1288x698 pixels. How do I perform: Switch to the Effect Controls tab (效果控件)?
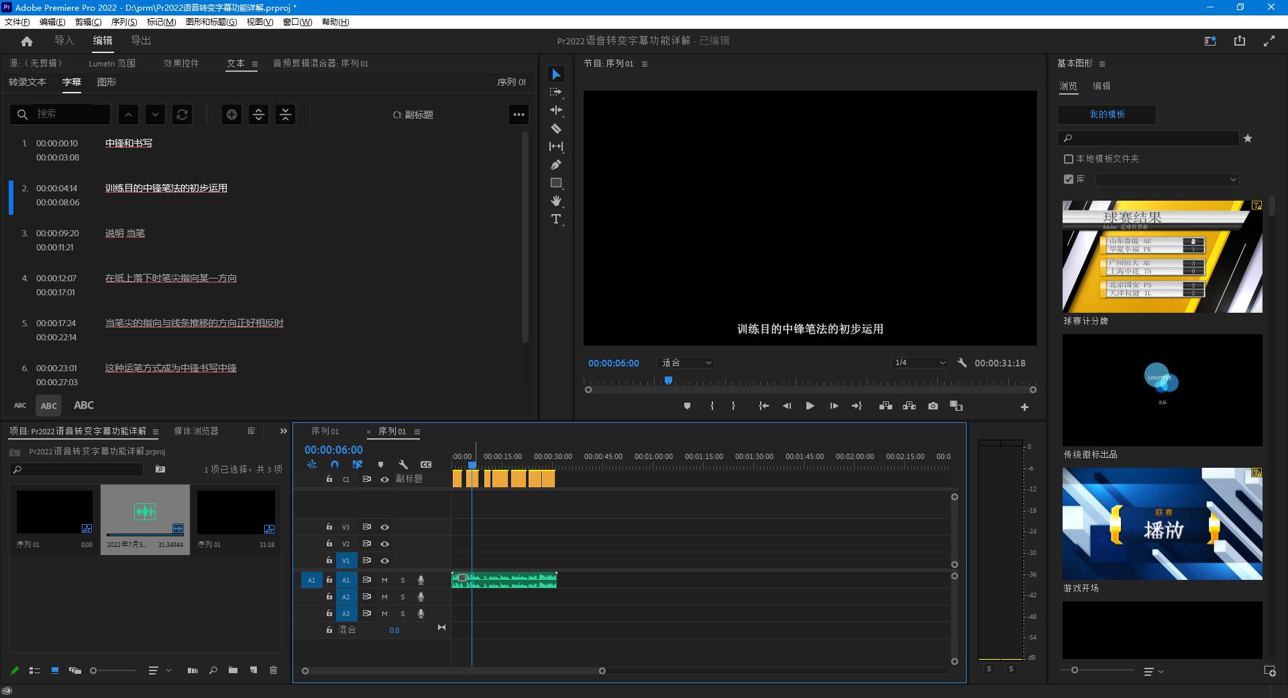[181, 63]
